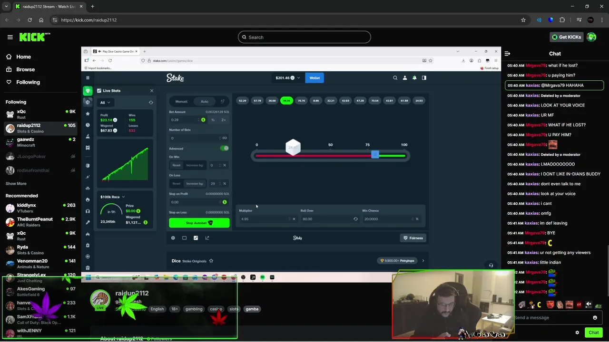Screen dimensions: 609x342
Task: Swap Roll Over to Roll Under
Action: 355,219
